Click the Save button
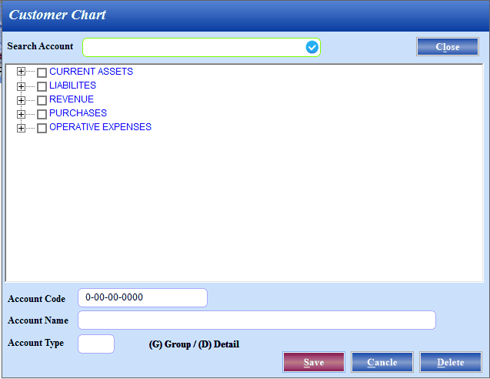Viewport: 490px width, 379px height. 314,362
